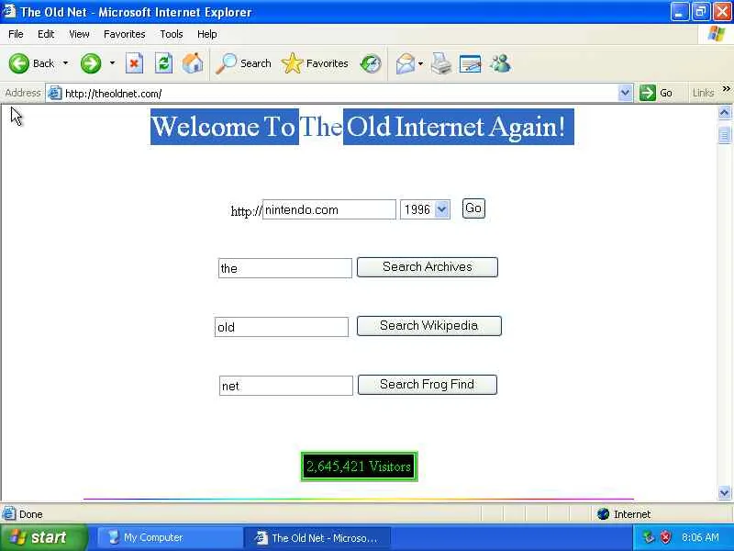
Task: Click the Windows flag logo throbber
Action: [717, 34]
